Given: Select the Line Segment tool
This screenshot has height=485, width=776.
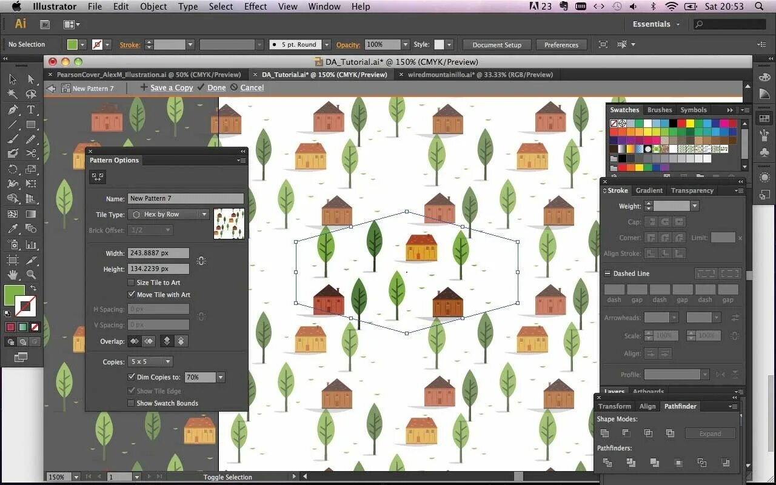Looking at the screenshot, I should pyautogui.click(x=13, y=124).
